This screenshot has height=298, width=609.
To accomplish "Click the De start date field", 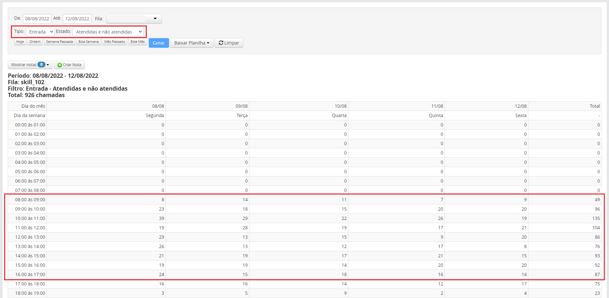I will pos(37,19).
